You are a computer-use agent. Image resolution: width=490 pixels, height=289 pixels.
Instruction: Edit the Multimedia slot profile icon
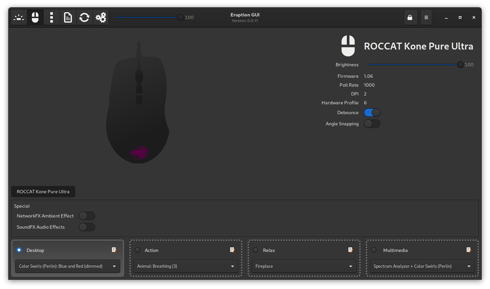[469, 250]
